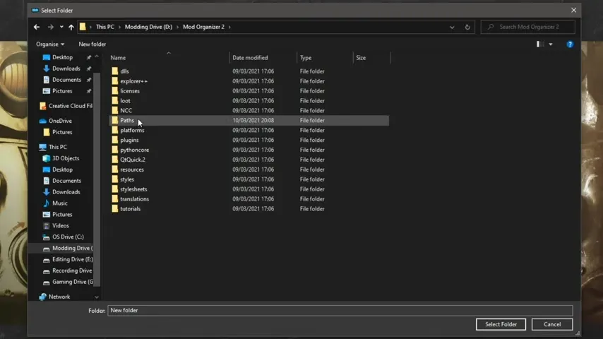Open pinned Desktop in Quick access
The height and width of the screenshot is (339, 603).
coord(62,57)
